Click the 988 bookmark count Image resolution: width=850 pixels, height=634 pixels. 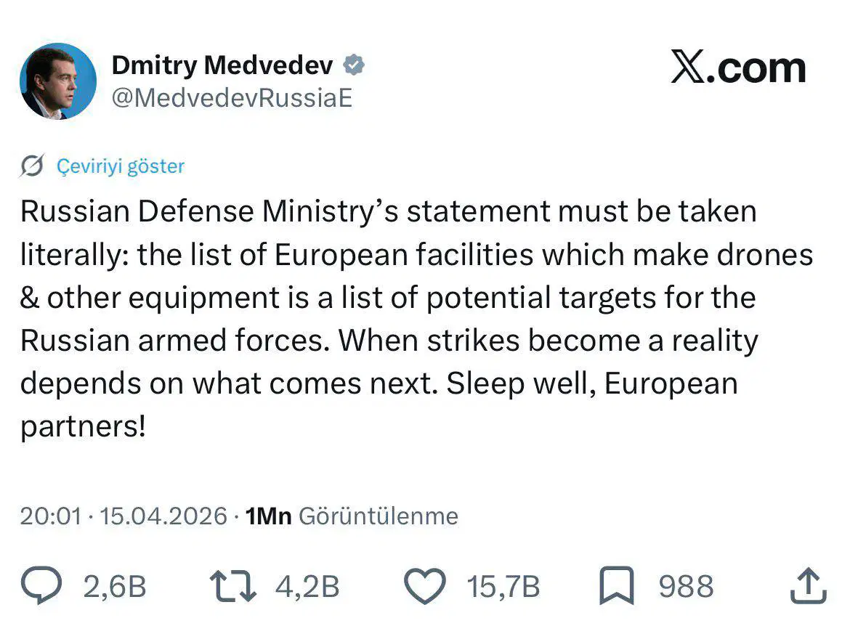tap(686, 587)
